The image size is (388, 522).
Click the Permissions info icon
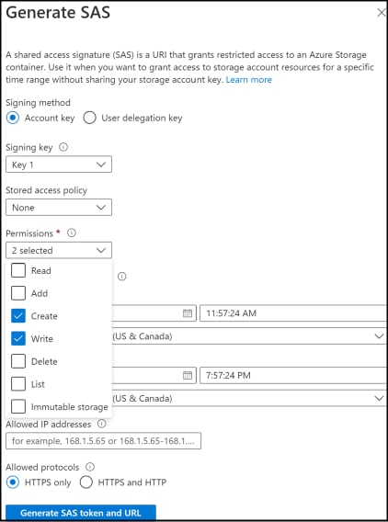coord(72,233)
